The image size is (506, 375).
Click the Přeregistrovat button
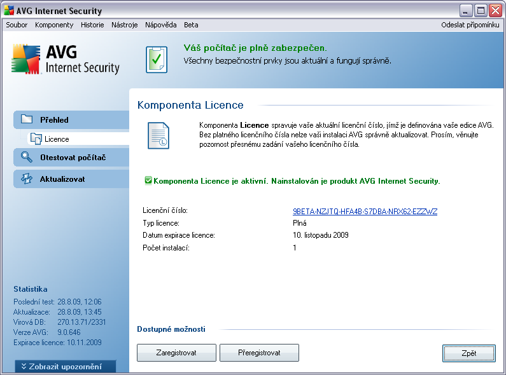259,353
